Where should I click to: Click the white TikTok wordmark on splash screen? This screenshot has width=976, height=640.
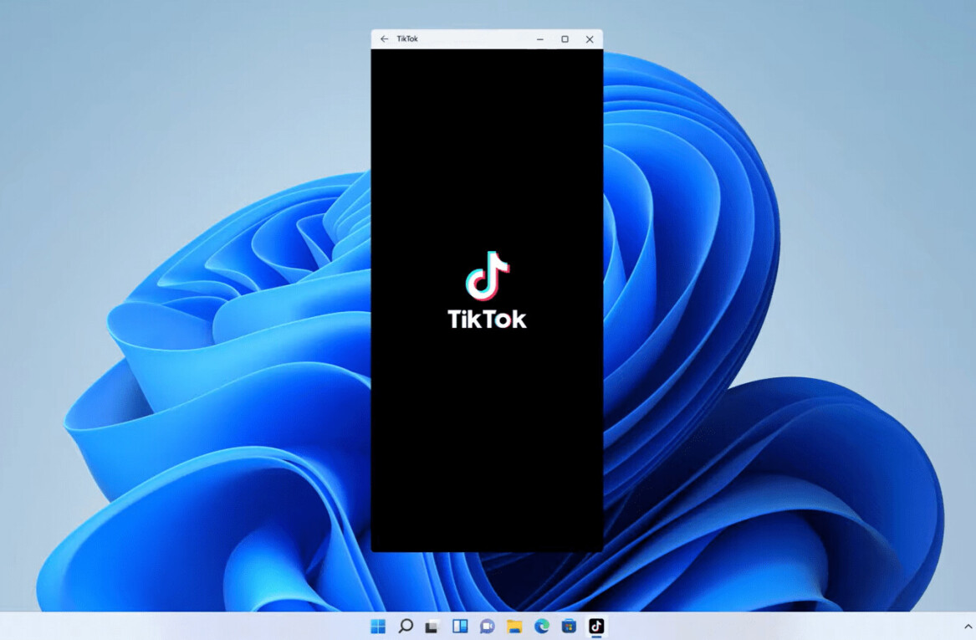(x=487, y=320)
